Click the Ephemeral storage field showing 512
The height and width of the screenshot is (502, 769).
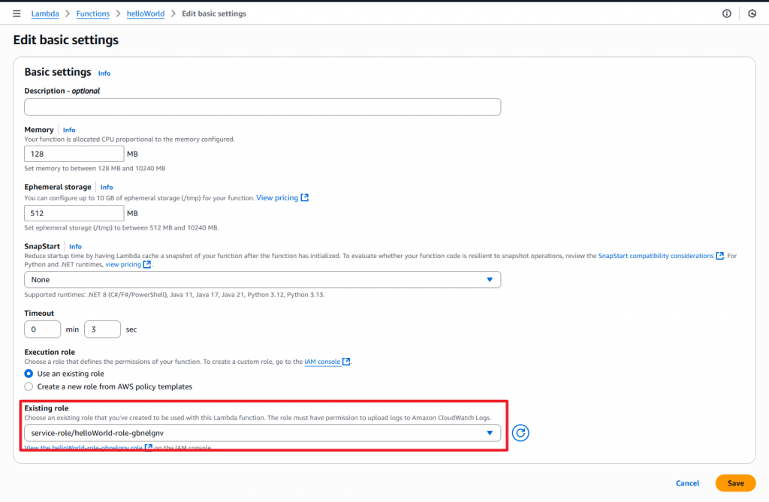[x=74, y=213]
